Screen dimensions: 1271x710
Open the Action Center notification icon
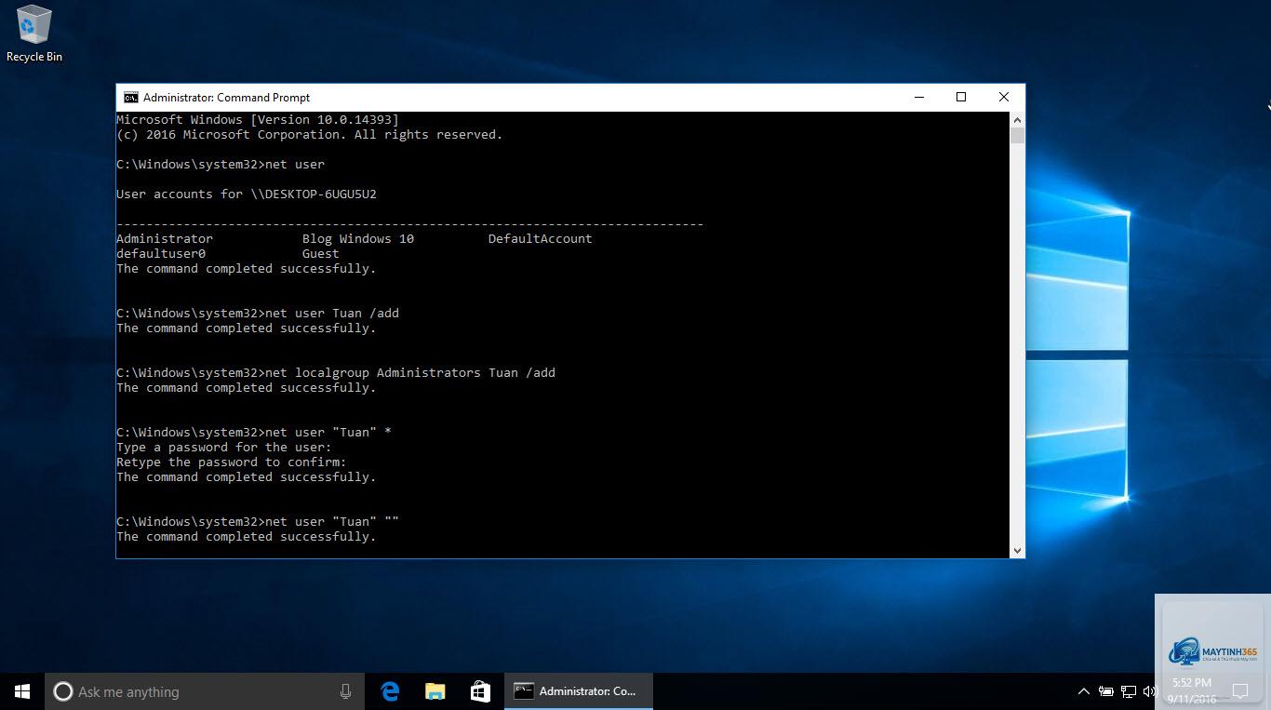(1239, 691)
